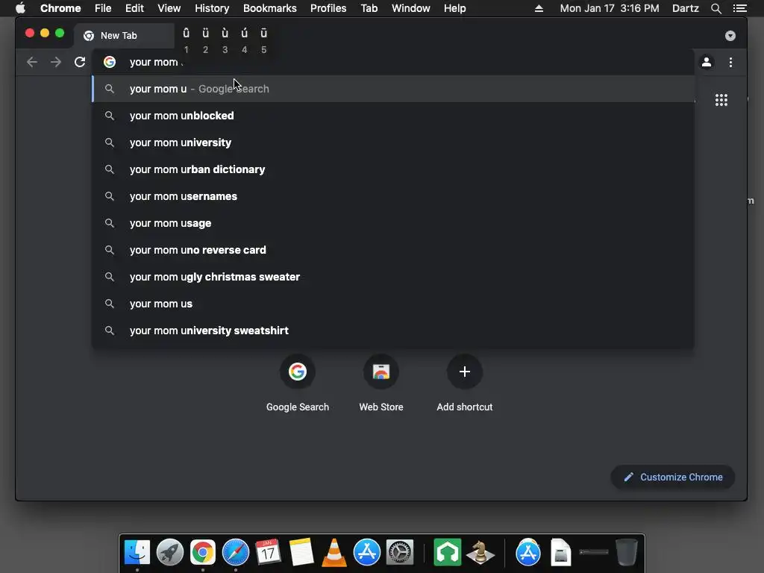Select 'your mom usernames' suggestion
This screenshot has height=573, width=764.
(393, 196)
